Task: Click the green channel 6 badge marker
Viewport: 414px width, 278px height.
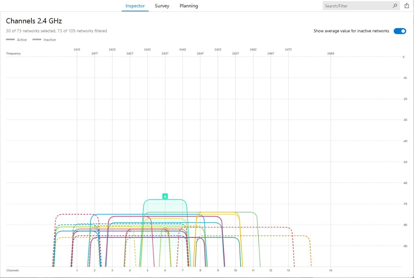Action: pos(165,196)
